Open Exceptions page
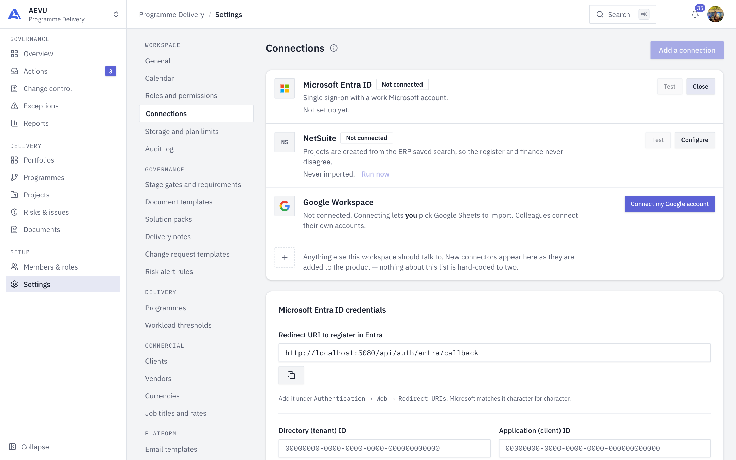 [63, 106]
